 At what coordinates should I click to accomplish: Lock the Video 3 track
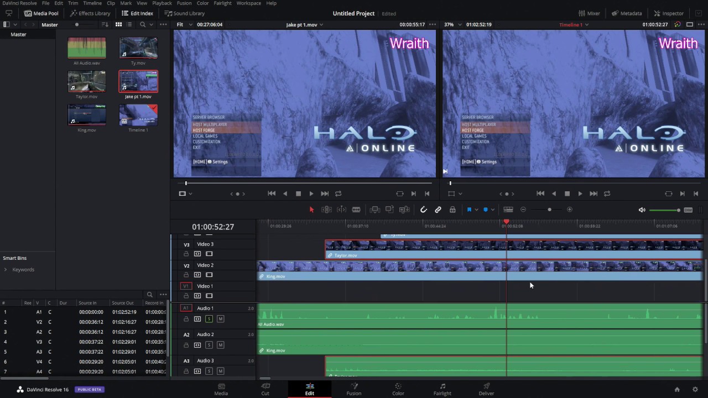pos(186,254)
